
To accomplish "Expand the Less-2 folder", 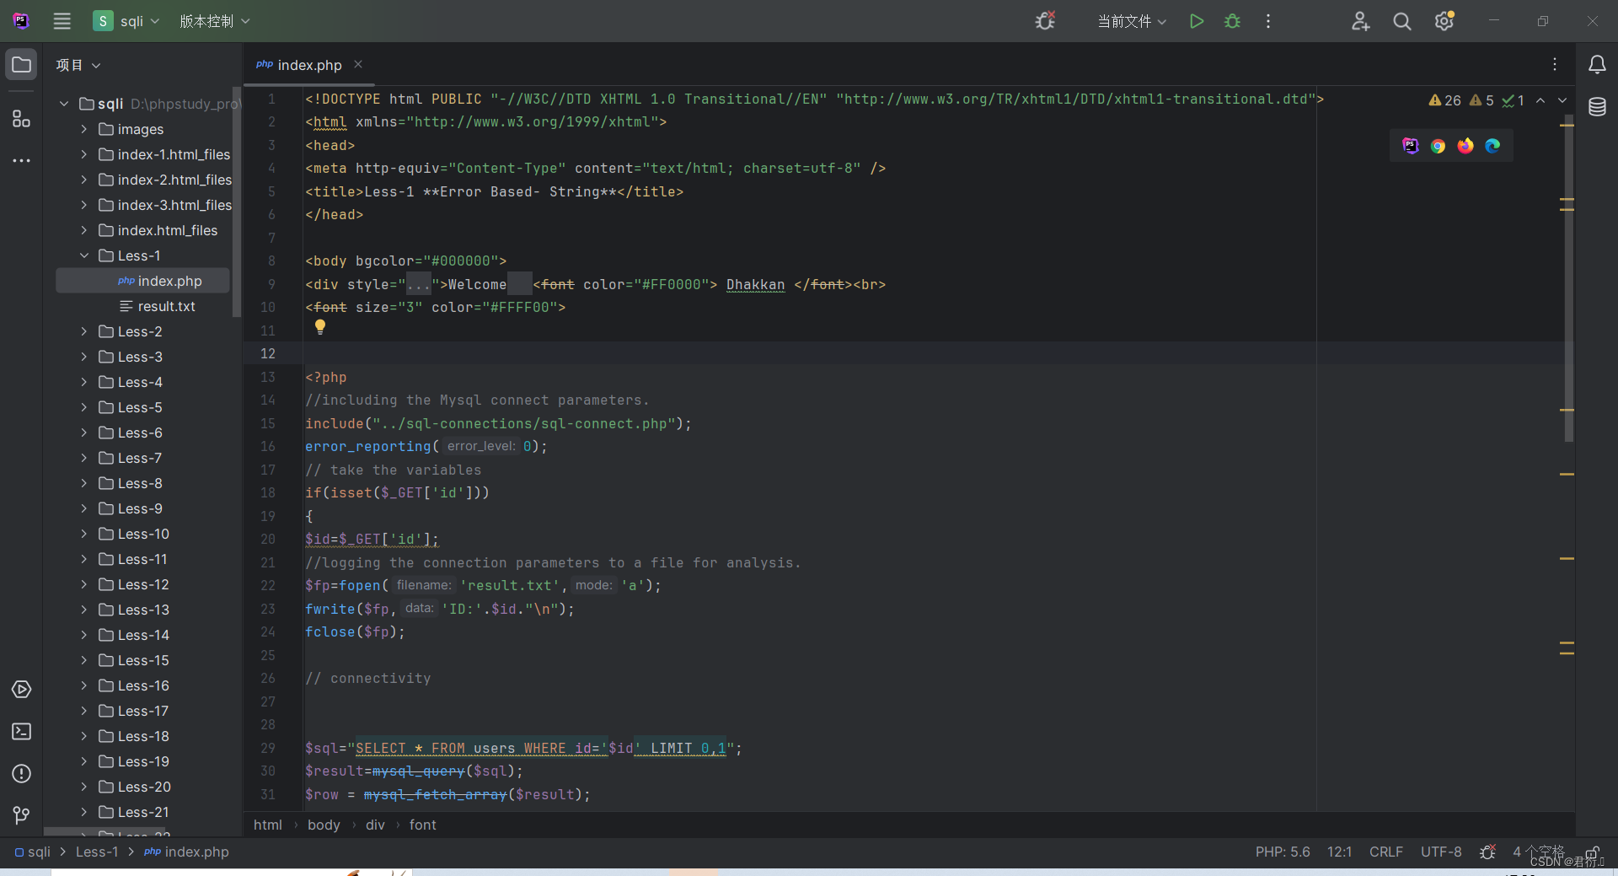I will [83, 331].
